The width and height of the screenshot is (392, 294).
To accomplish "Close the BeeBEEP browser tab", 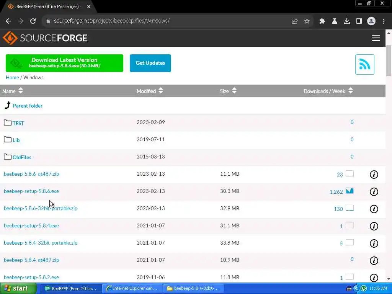I will (x=89, y=7).
